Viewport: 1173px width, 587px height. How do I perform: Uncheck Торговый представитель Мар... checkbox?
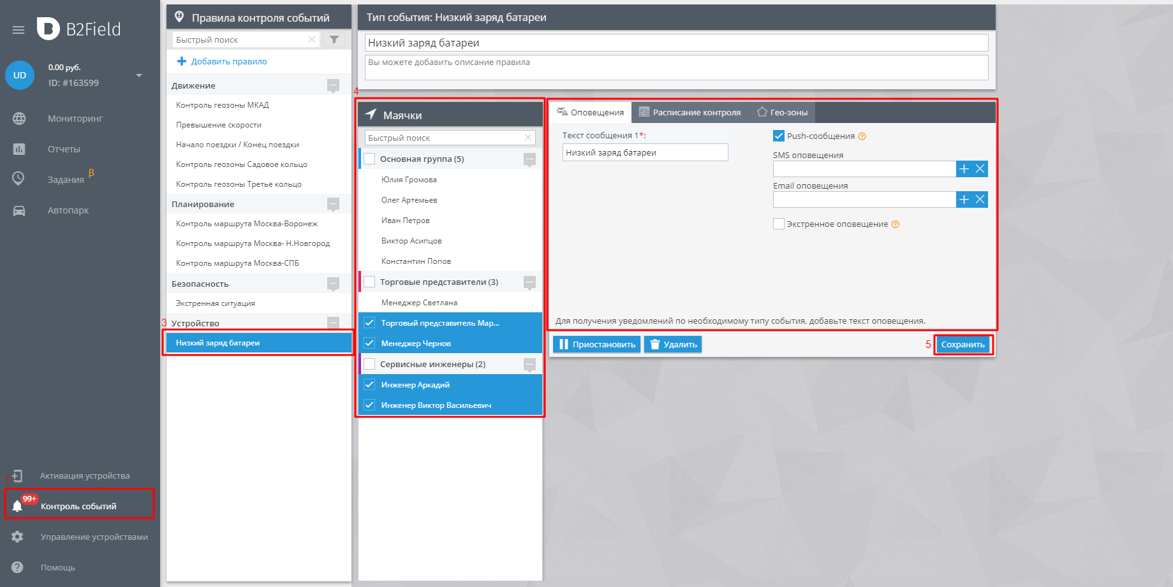click(369, 322)
